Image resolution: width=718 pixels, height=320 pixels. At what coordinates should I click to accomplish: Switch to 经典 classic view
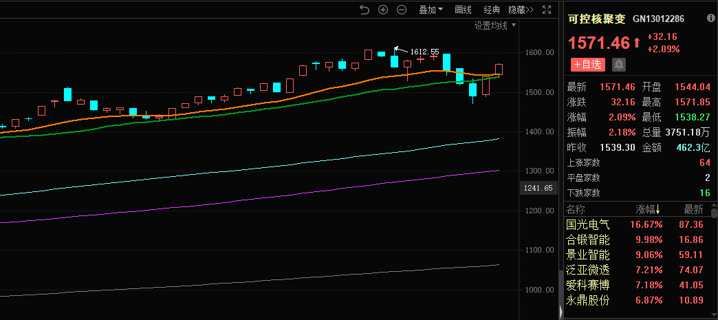[x=492, y=10]
